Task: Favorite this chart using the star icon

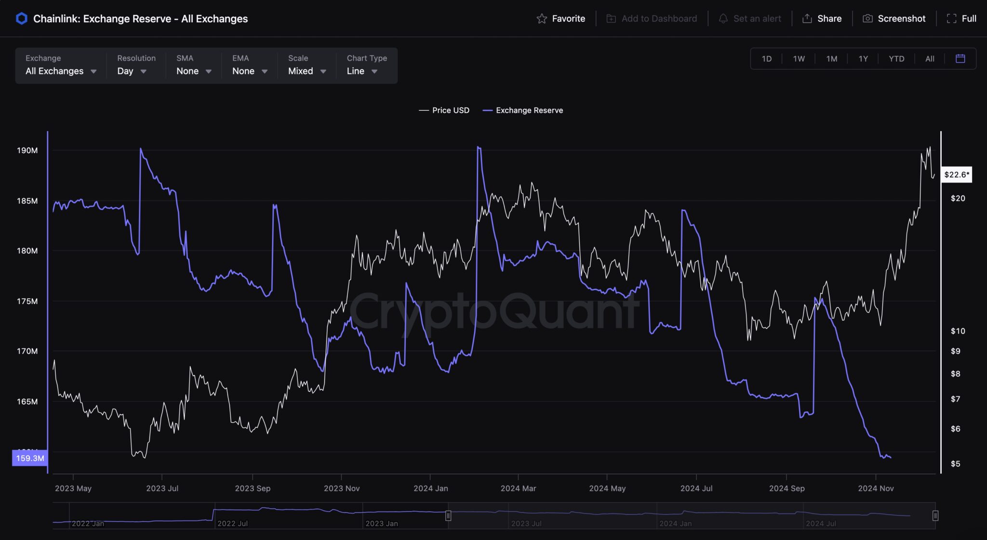Action: pyautogui.click(x=542, y=18)
